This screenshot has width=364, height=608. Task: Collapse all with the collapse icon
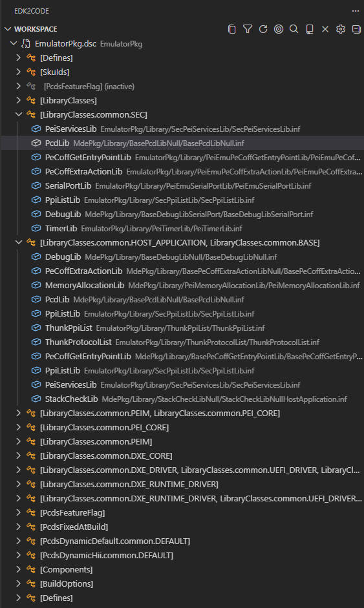click(356, 29)
